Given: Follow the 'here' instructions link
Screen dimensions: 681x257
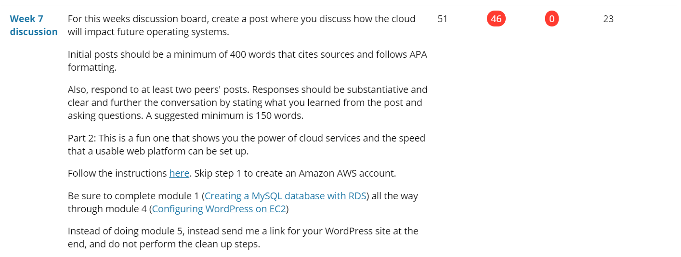Looking at the screenshot, I should tap(179, 173).
